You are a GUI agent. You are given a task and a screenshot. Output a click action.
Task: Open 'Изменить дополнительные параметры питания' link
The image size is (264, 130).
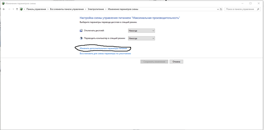(103, 48)
